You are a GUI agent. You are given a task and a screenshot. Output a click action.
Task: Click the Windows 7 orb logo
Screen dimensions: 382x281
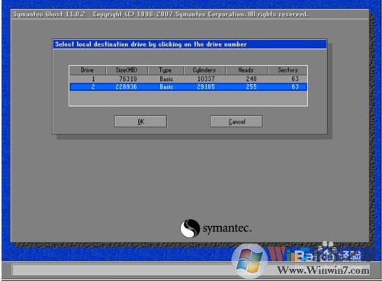[x=249, y=261]
